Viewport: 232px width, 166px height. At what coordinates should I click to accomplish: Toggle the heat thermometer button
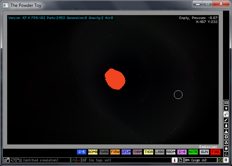(x=174, y=160)
